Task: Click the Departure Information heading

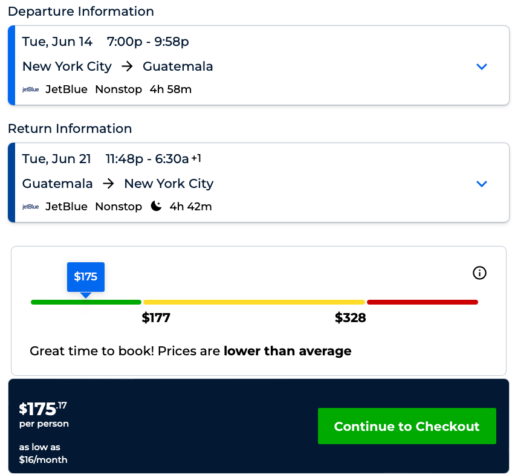Action: click(x=81, y=11)
